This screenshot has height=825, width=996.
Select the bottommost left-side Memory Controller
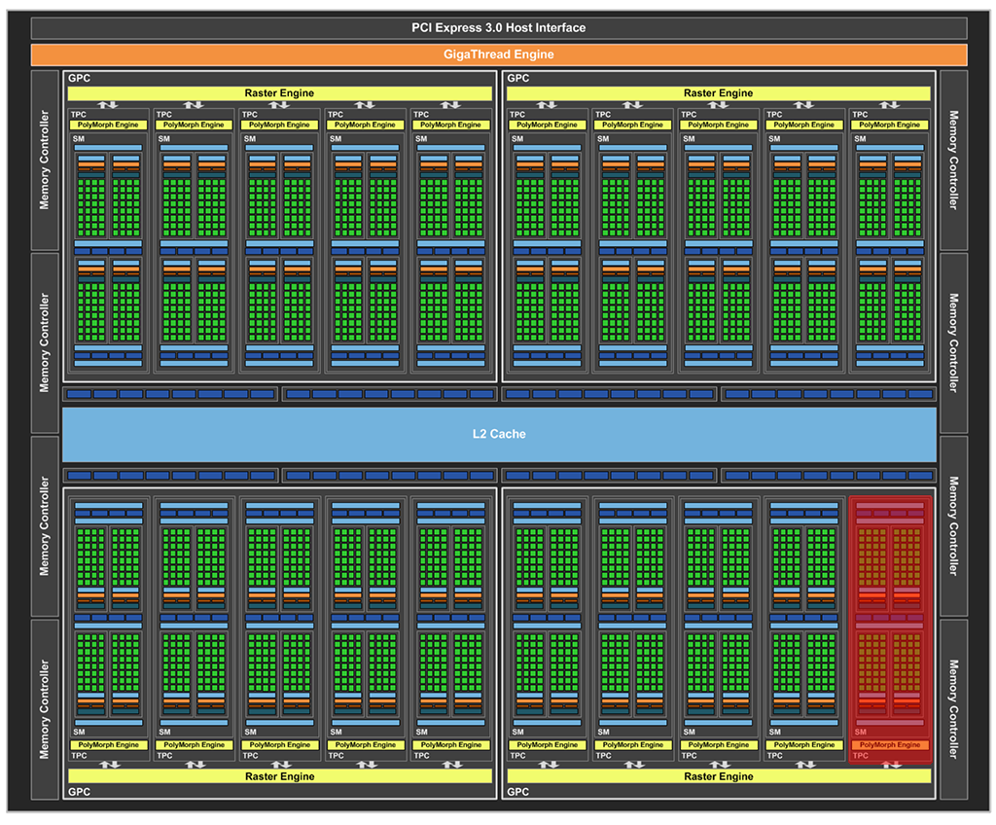45,708
